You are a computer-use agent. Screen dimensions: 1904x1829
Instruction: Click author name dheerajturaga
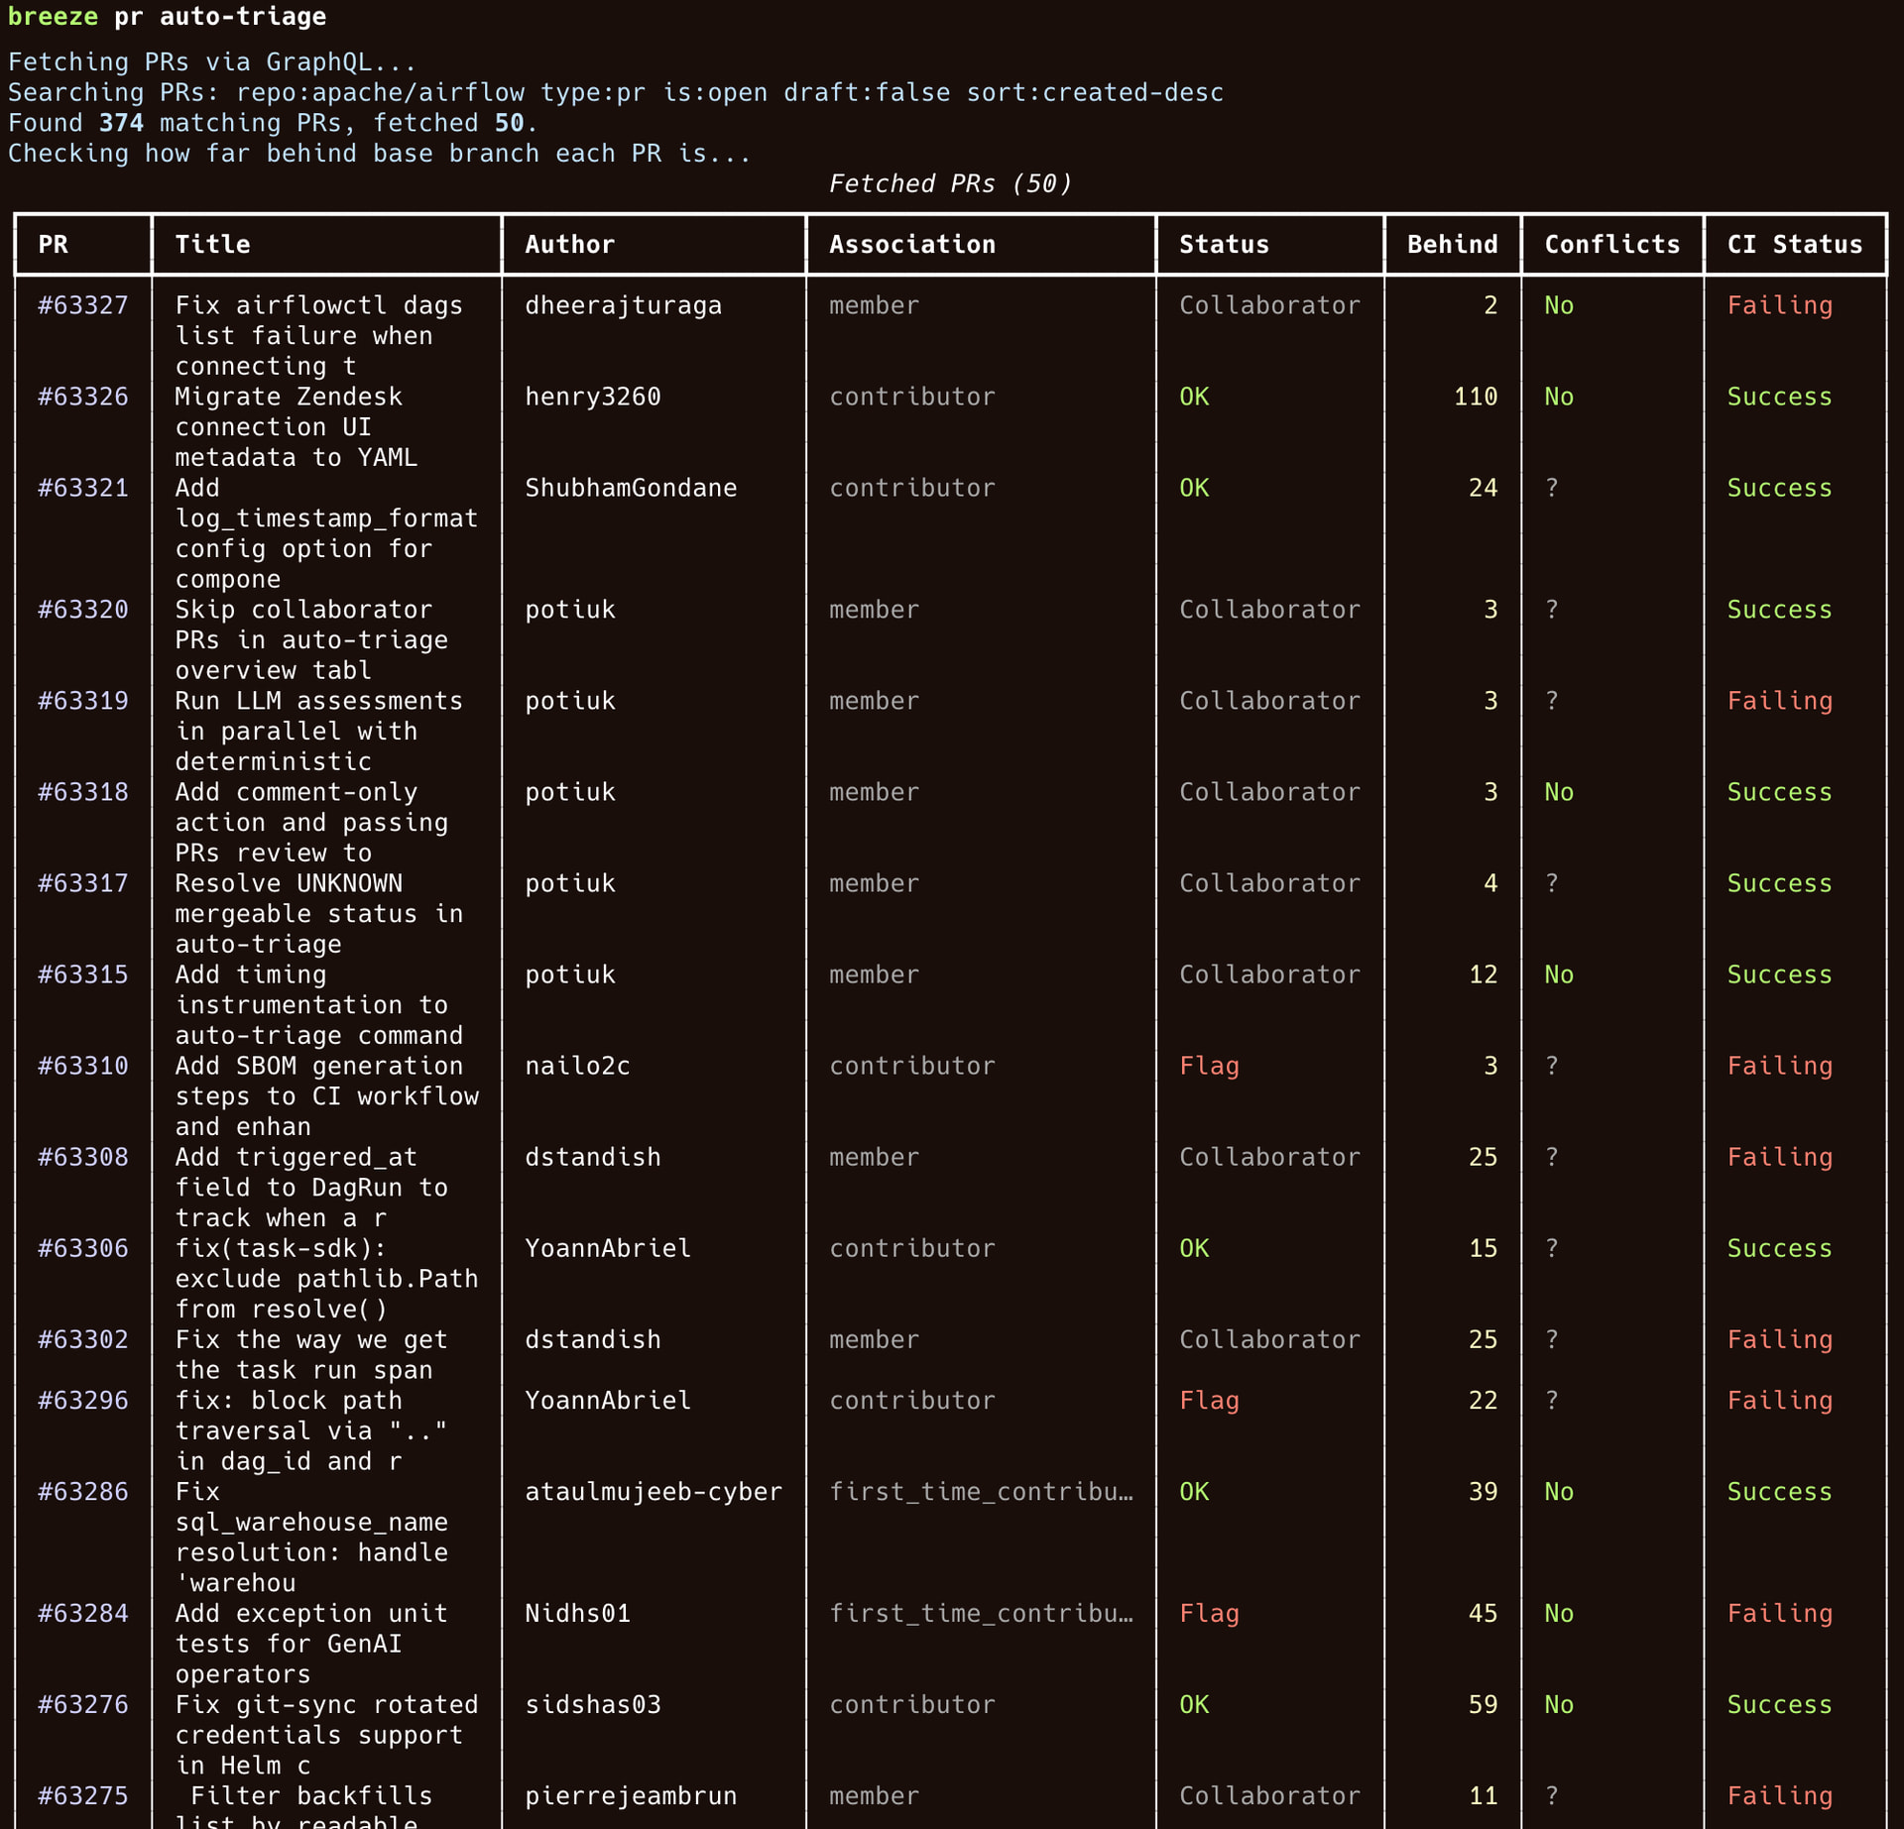(x=623, y=305)
